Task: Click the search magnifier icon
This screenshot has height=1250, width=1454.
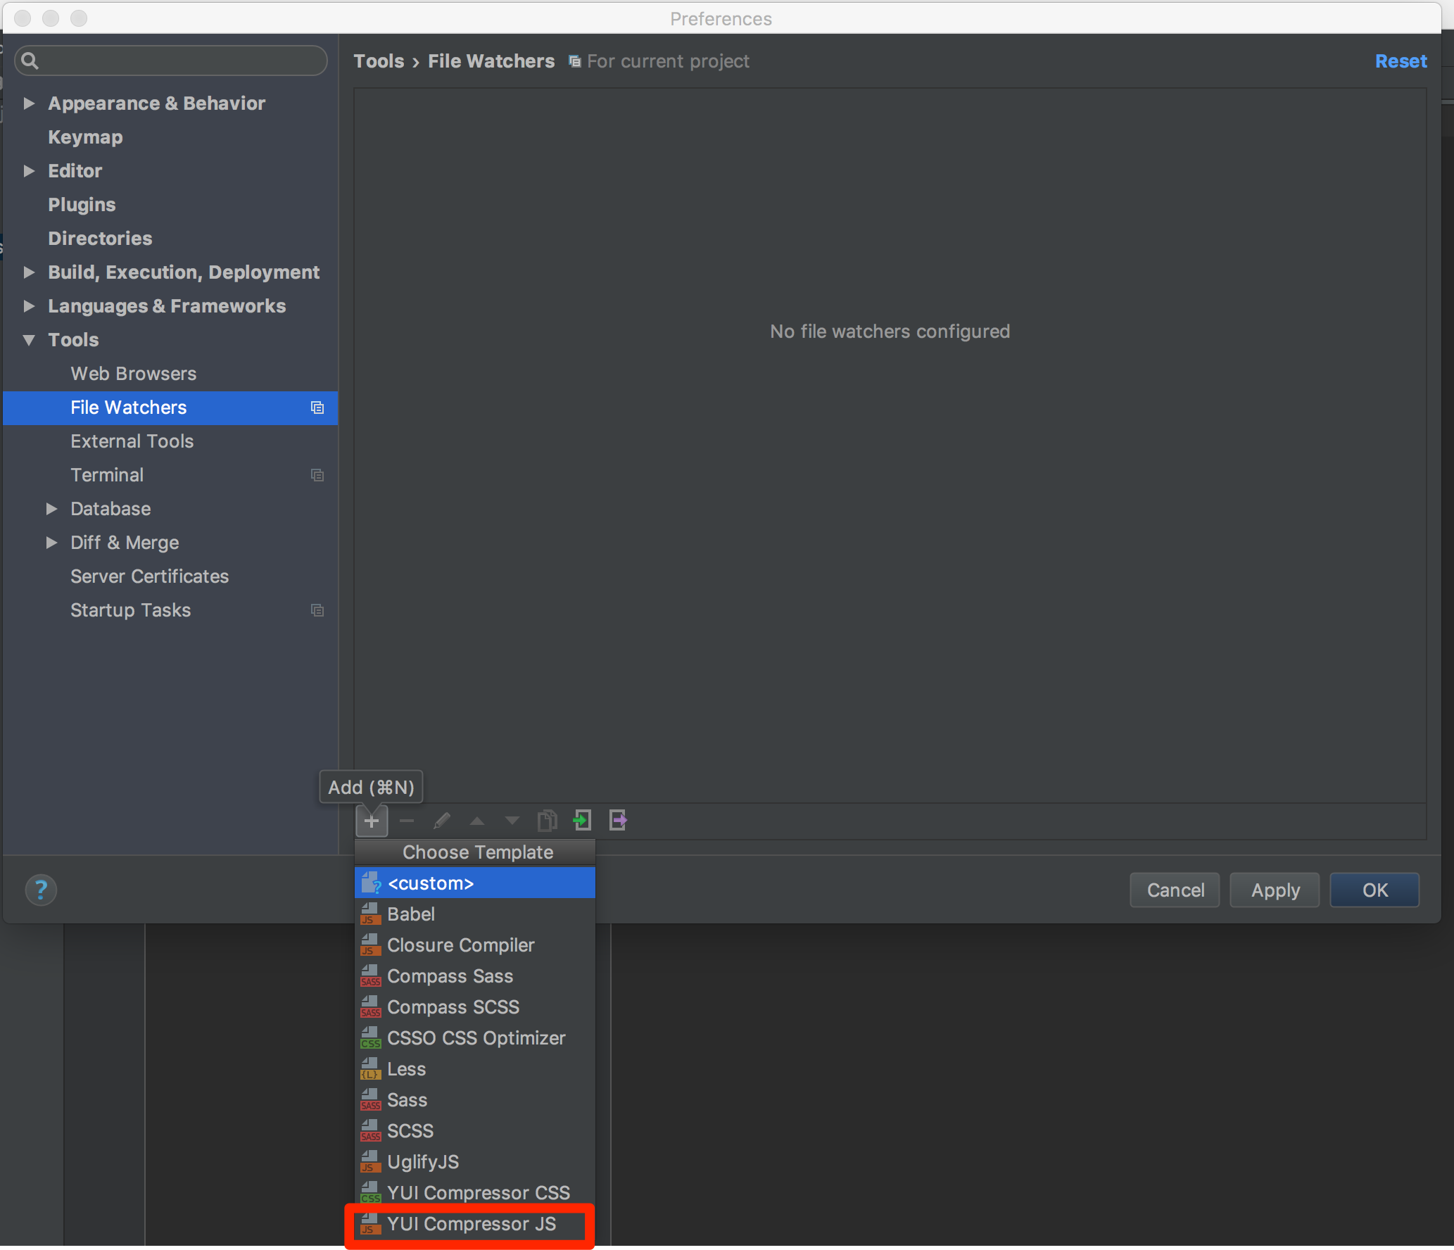Action: 30,61
